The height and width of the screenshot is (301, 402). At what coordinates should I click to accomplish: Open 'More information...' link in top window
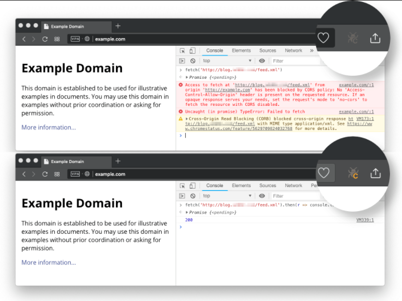(49, 127)
